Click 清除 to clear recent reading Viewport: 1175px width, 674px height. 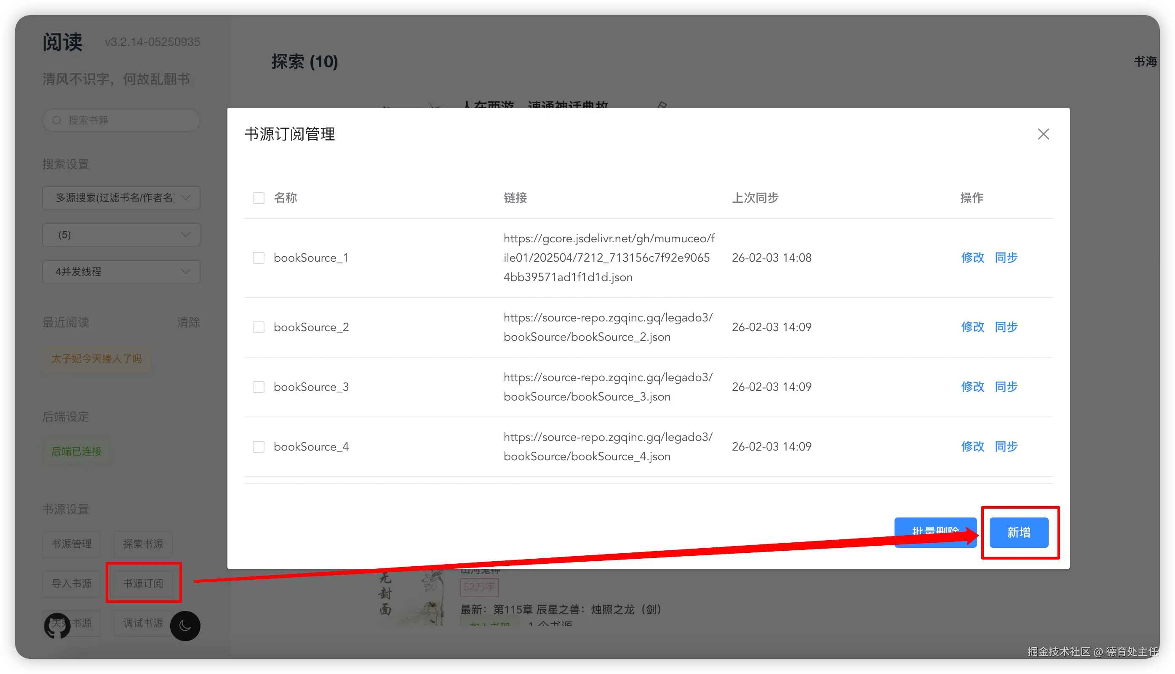188,322
